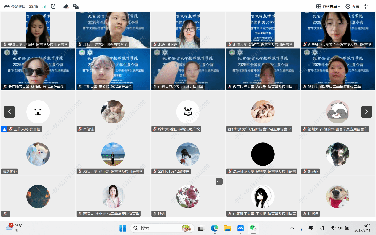Open the 宫格布局 layout dropdown
Viewport: 376px width, 235px height.
coord(328,7)
